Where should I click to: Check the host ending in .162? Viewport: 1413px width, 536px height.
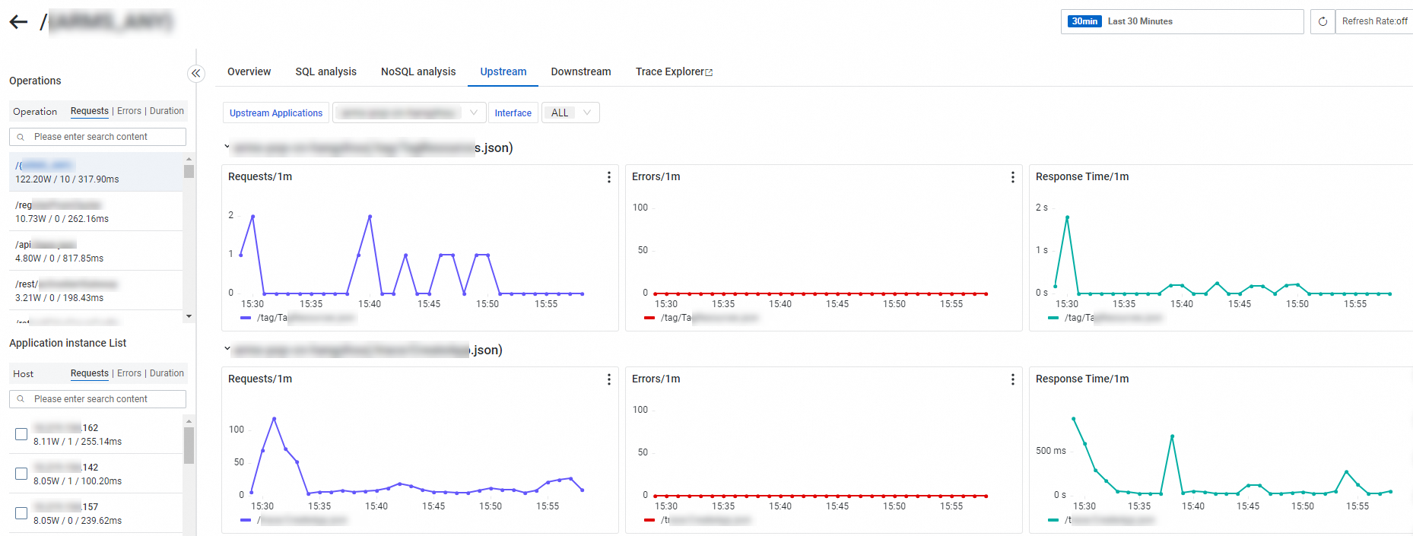(x=21, y=434)
